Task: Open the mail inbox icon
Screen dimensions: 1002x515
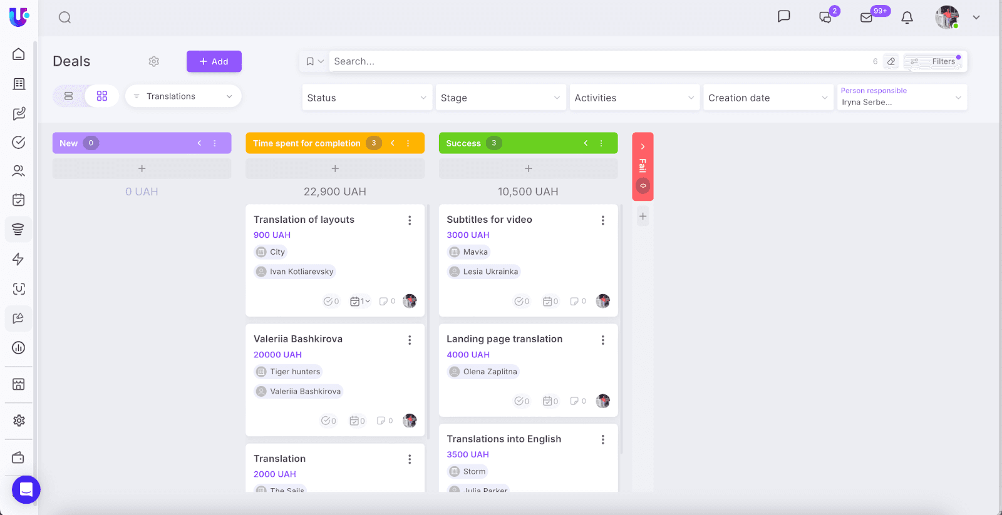Action: pos(867,18)
